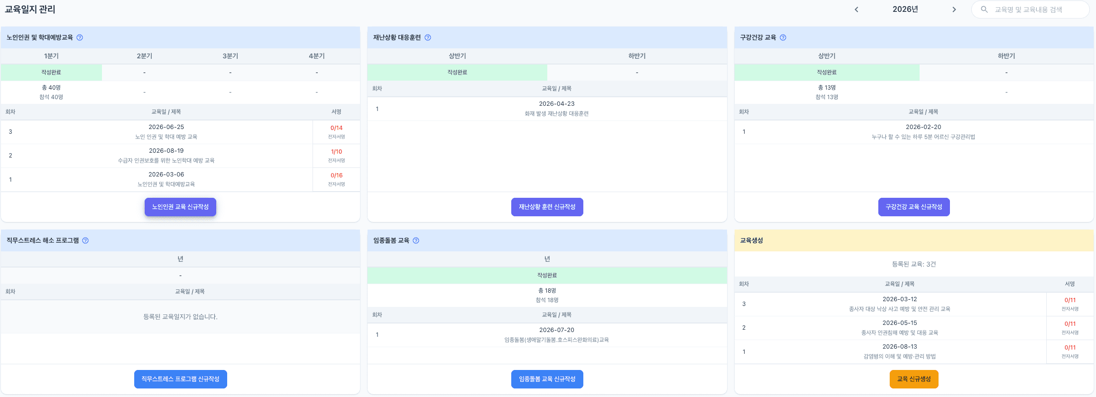Open the 2026-05-15 종사자 인권침해 예방 교육 entry
This screenshot has width=1096, height=397.
tap(900, 328)
